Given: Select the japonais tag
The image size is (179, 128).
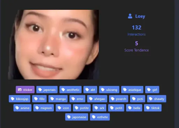Looking at the screenshot, I should pyautogui.click(x=47, y=90).
